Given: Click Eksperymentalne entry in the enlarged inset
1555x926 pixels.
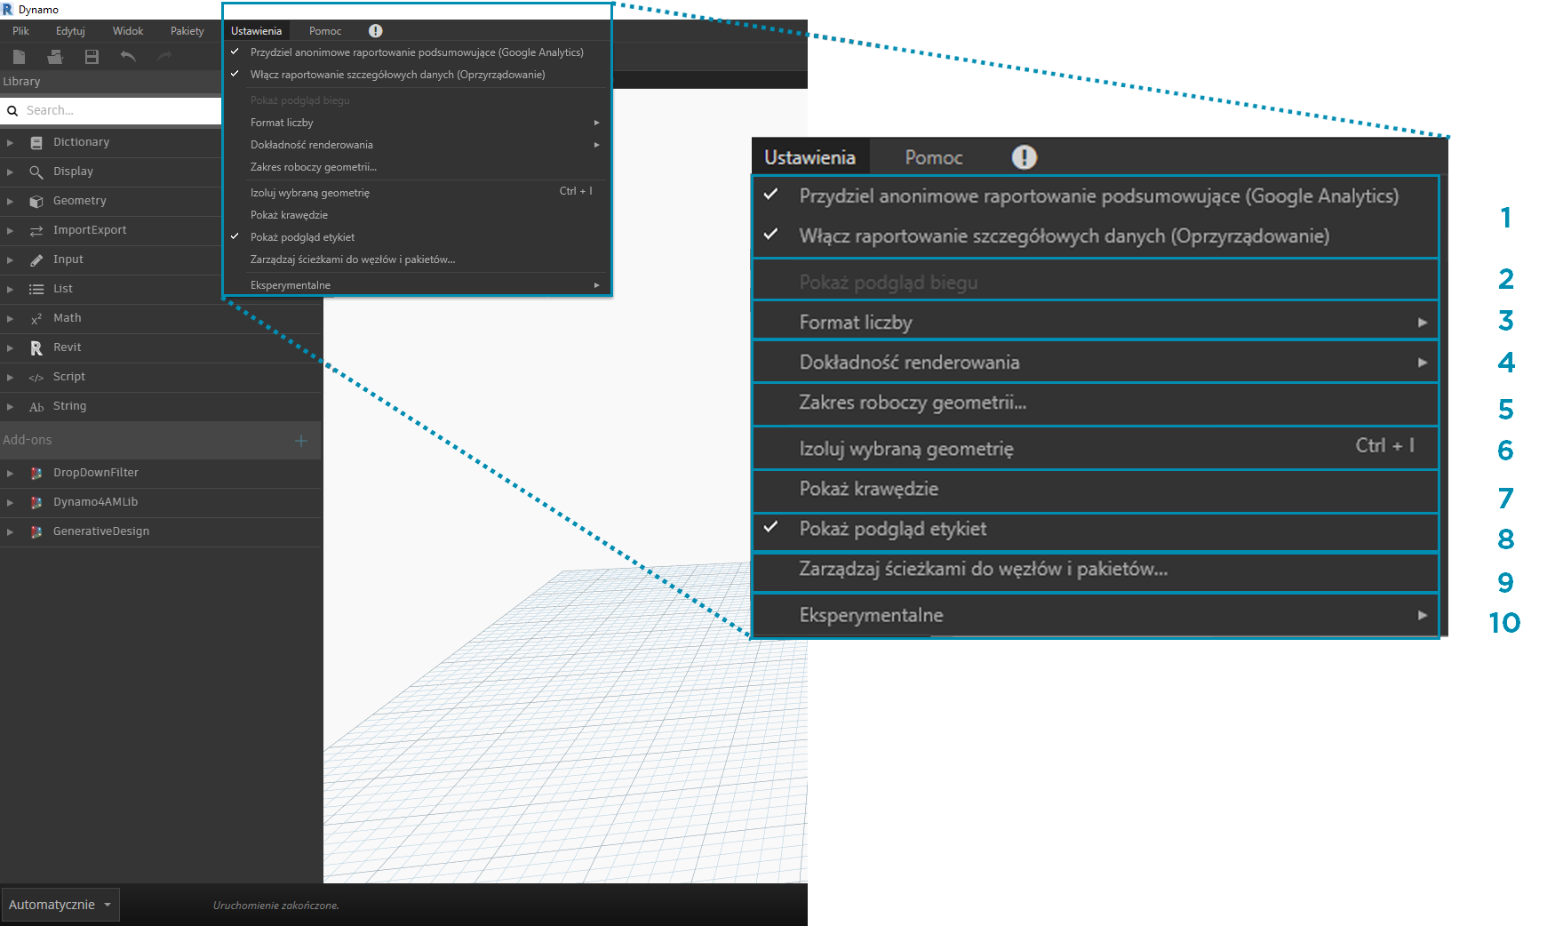Looking at the screenshot, I should tap(1096, 615).
